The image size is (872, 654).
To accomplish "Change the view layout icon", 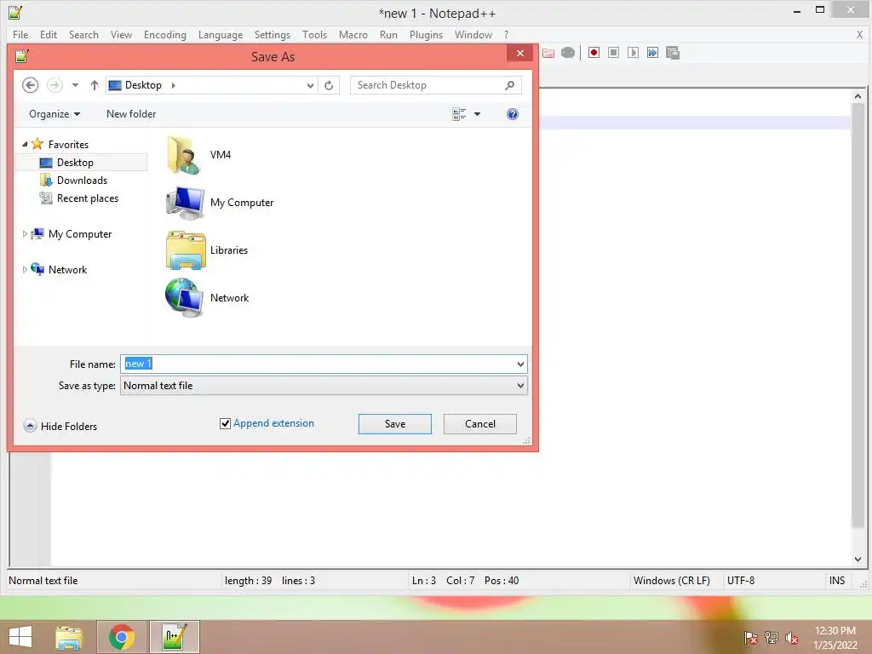I will (x=459, y=114).
